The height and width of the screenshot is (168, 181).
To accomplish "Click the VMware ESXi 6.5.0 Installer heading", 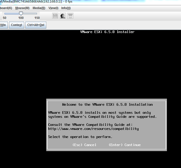I will [107, 32].
